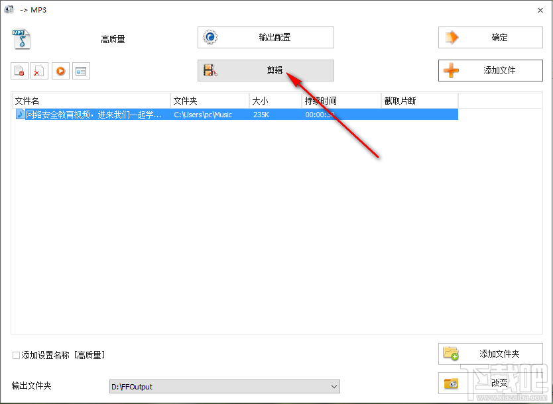
Task: Sort by 文件夹 column header
Action: click(210, 101)
